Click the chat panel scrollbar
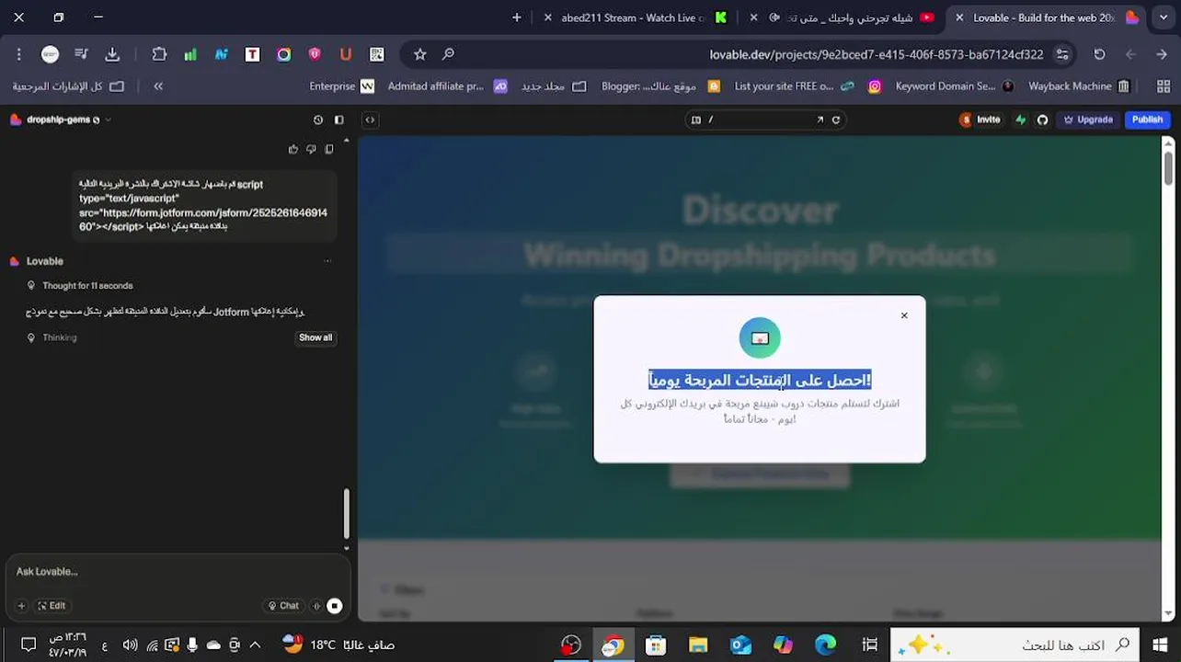The width and height of the screenshot is (1181, 662). pyautogui.click(x=347, y=514)
